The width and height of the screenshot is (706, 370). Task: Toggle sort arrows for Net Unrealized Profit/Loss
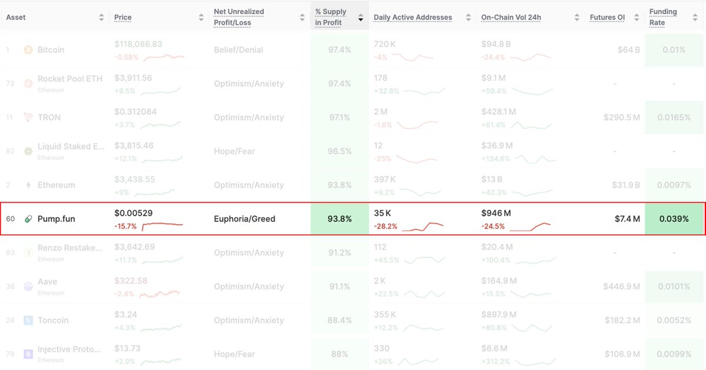pyautogui.click(x=302, y=18)
